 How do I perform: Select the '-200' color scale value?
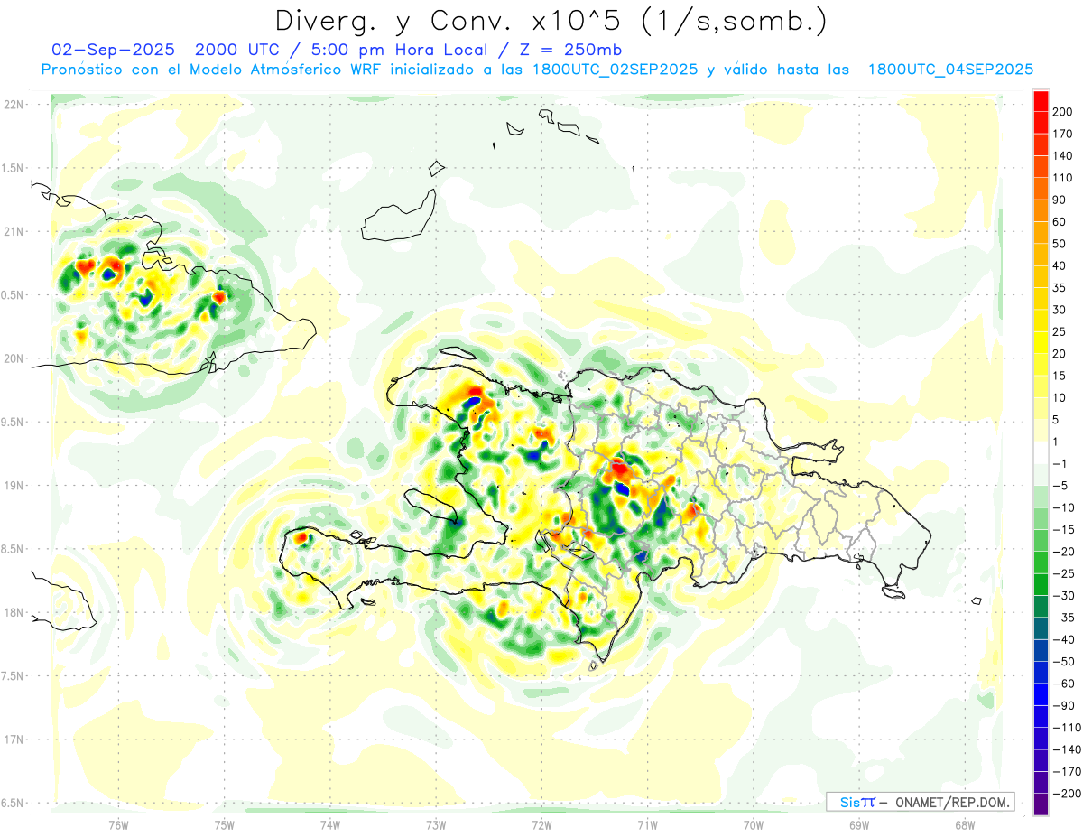point(1066,794)
